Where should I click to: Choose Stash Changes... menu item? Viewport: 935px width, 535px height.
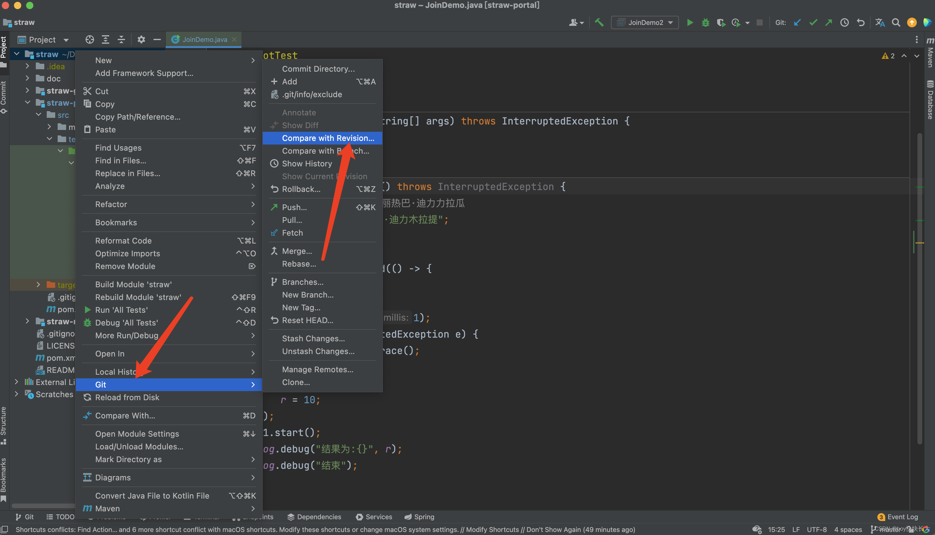322,339
